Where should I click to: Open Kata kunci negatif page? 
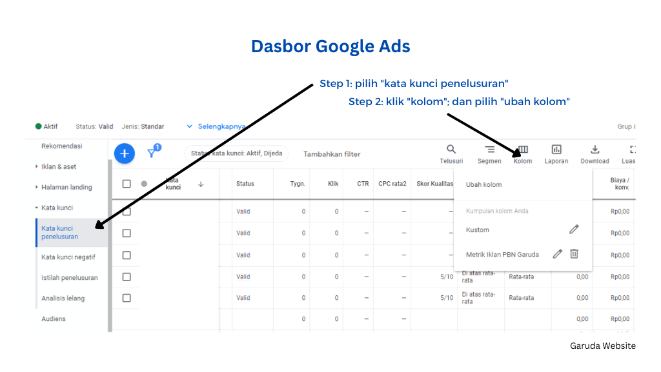[x=68, y=257]
